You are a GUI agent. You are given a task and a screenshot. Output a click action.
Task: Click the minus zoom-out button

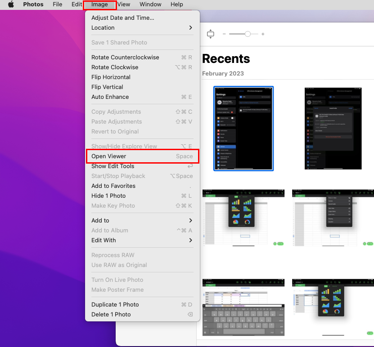[x=224, y=34]
